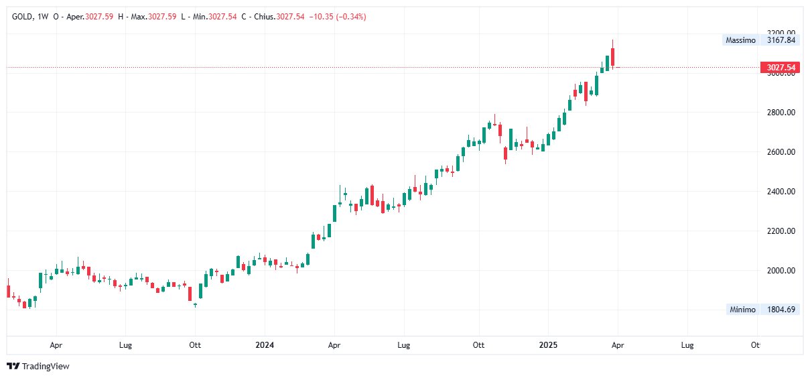Click the Massimo price label
This screenshot has width=810, height=378.
(740, 40)
